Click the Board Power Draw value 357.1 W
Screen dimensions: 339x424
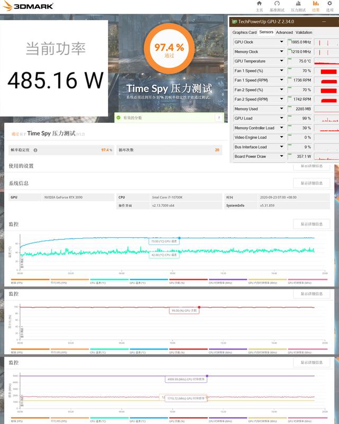point(300,156)
